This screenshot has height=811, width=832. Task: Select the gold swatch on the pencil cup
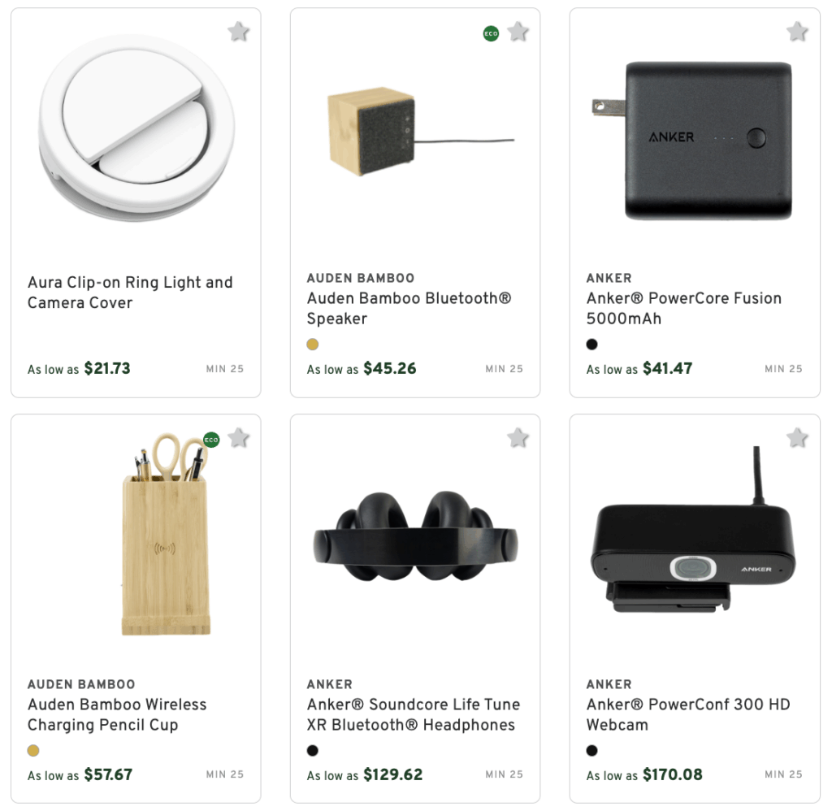tap(32, 751)
